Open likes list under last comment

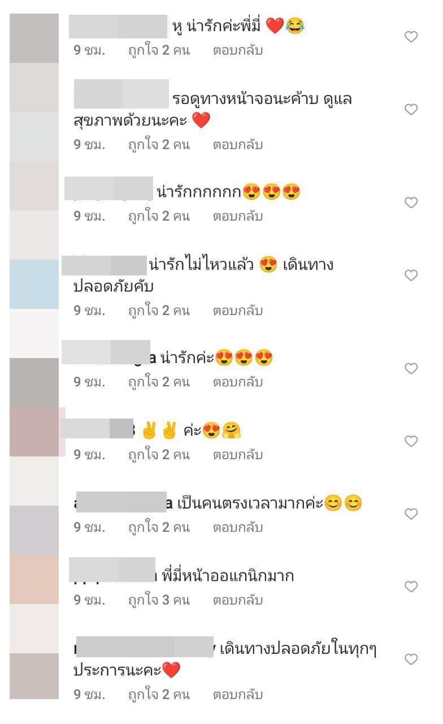point(159,695)
